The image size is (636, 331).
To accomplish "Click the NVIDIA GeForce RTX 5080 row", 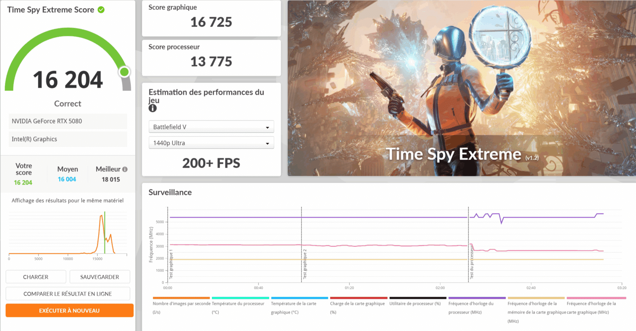I will (68, 121).
